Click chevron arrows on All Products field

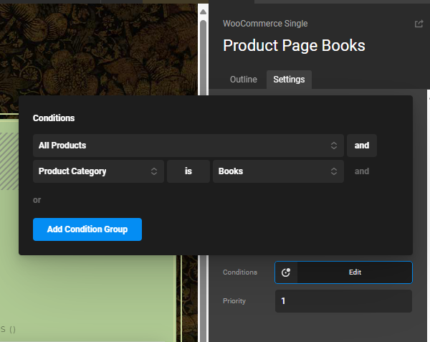pos(333,146)
